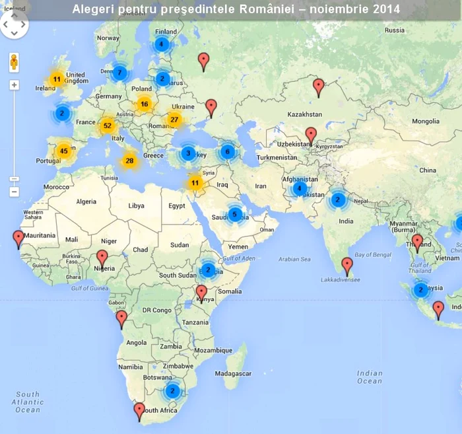Click the pan left arrow control
462x434 pixels.
click(x=5, y=24)
